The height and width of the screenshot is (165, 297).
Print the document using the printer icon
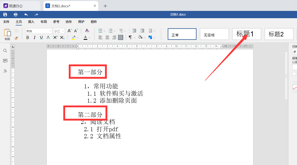click(16, 15)
